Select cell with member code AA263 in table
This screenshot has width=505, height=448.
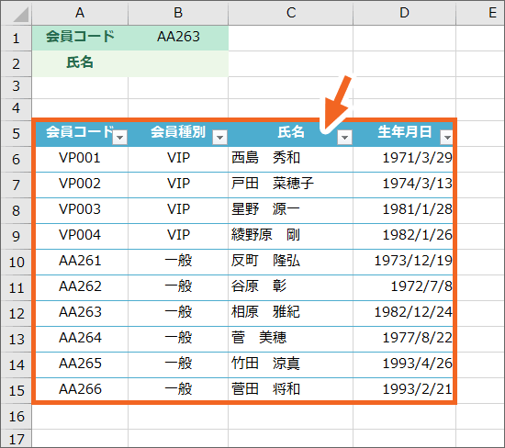[80, 312]
